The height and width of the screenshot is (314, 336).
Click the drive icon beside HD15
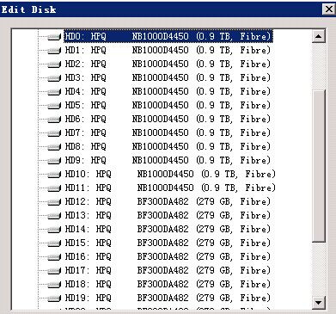(54, 243)
